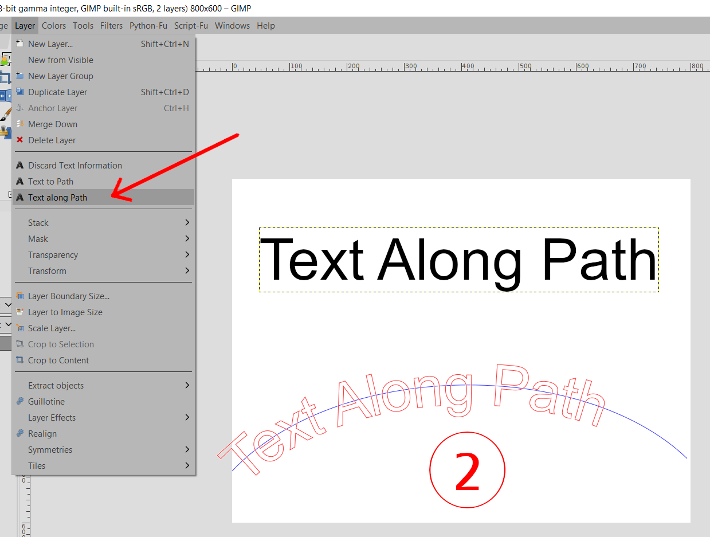Click the red Delete Layer X icon
Viewport: 710px width, 537px height.
click(x=20, y=140)
